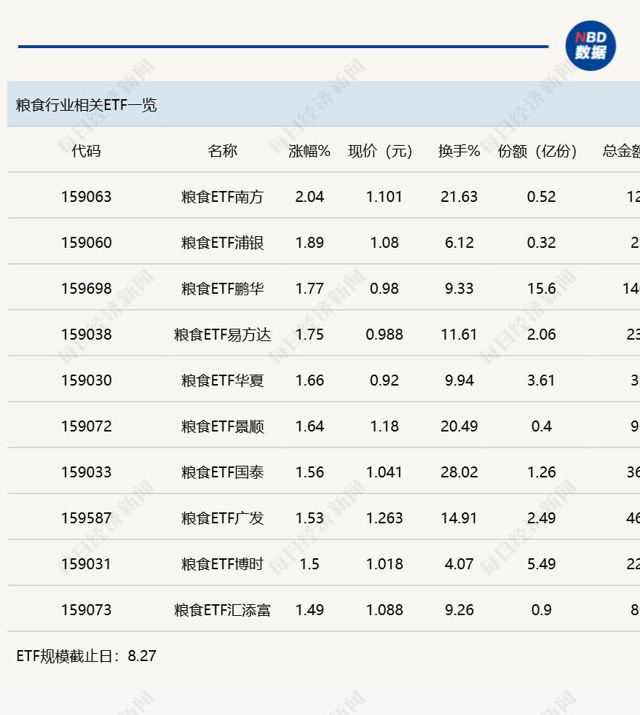Click turnover value 21.63

click(459, 197)
